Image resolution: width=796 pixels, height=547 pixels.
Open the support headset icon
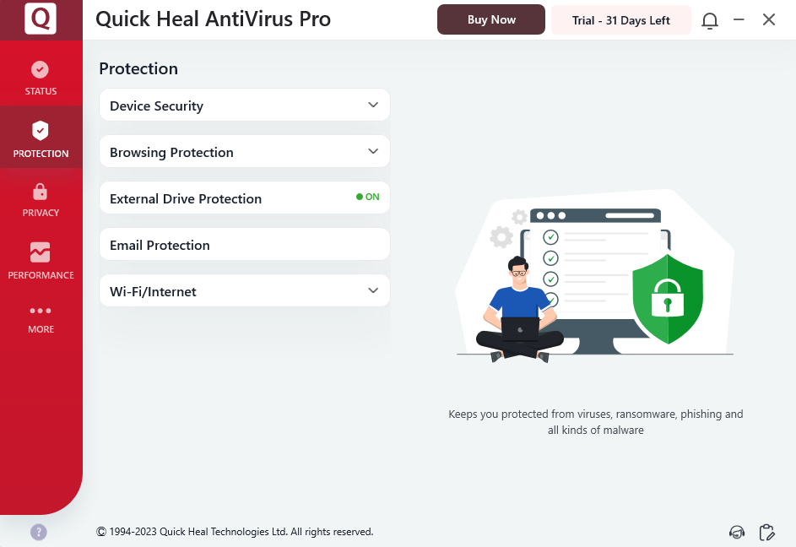click(x=737, y=532)
